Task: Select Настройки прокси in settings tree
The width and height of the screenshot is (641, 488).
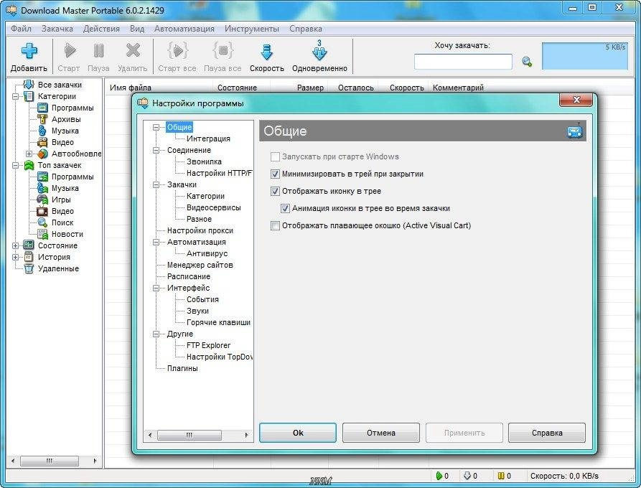Action: tap(200, 230)
